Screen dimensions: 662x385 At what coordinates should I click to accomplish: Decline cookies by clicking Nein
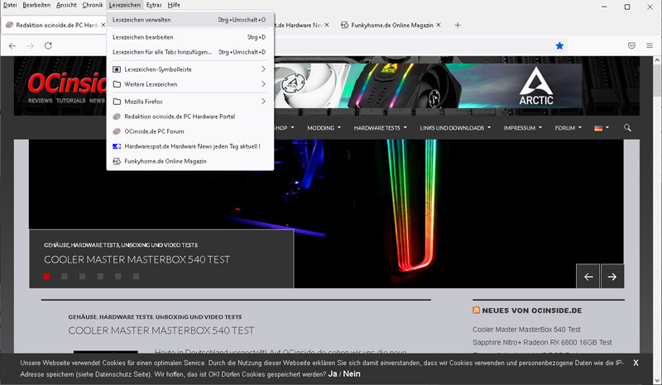pyautogui.click(x=352, y=374)
